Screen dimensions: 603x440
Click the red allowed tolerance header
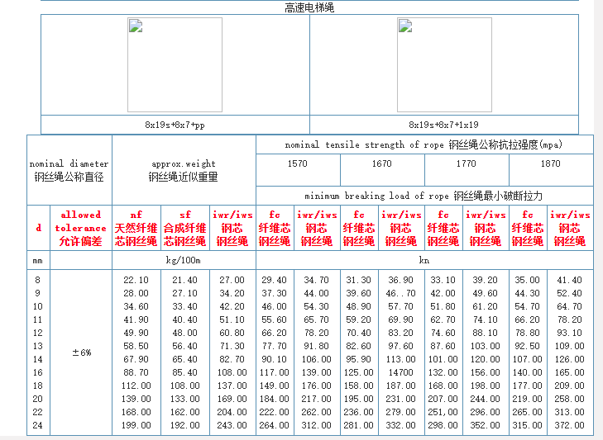pyautogui.click(x=81, y=228)
